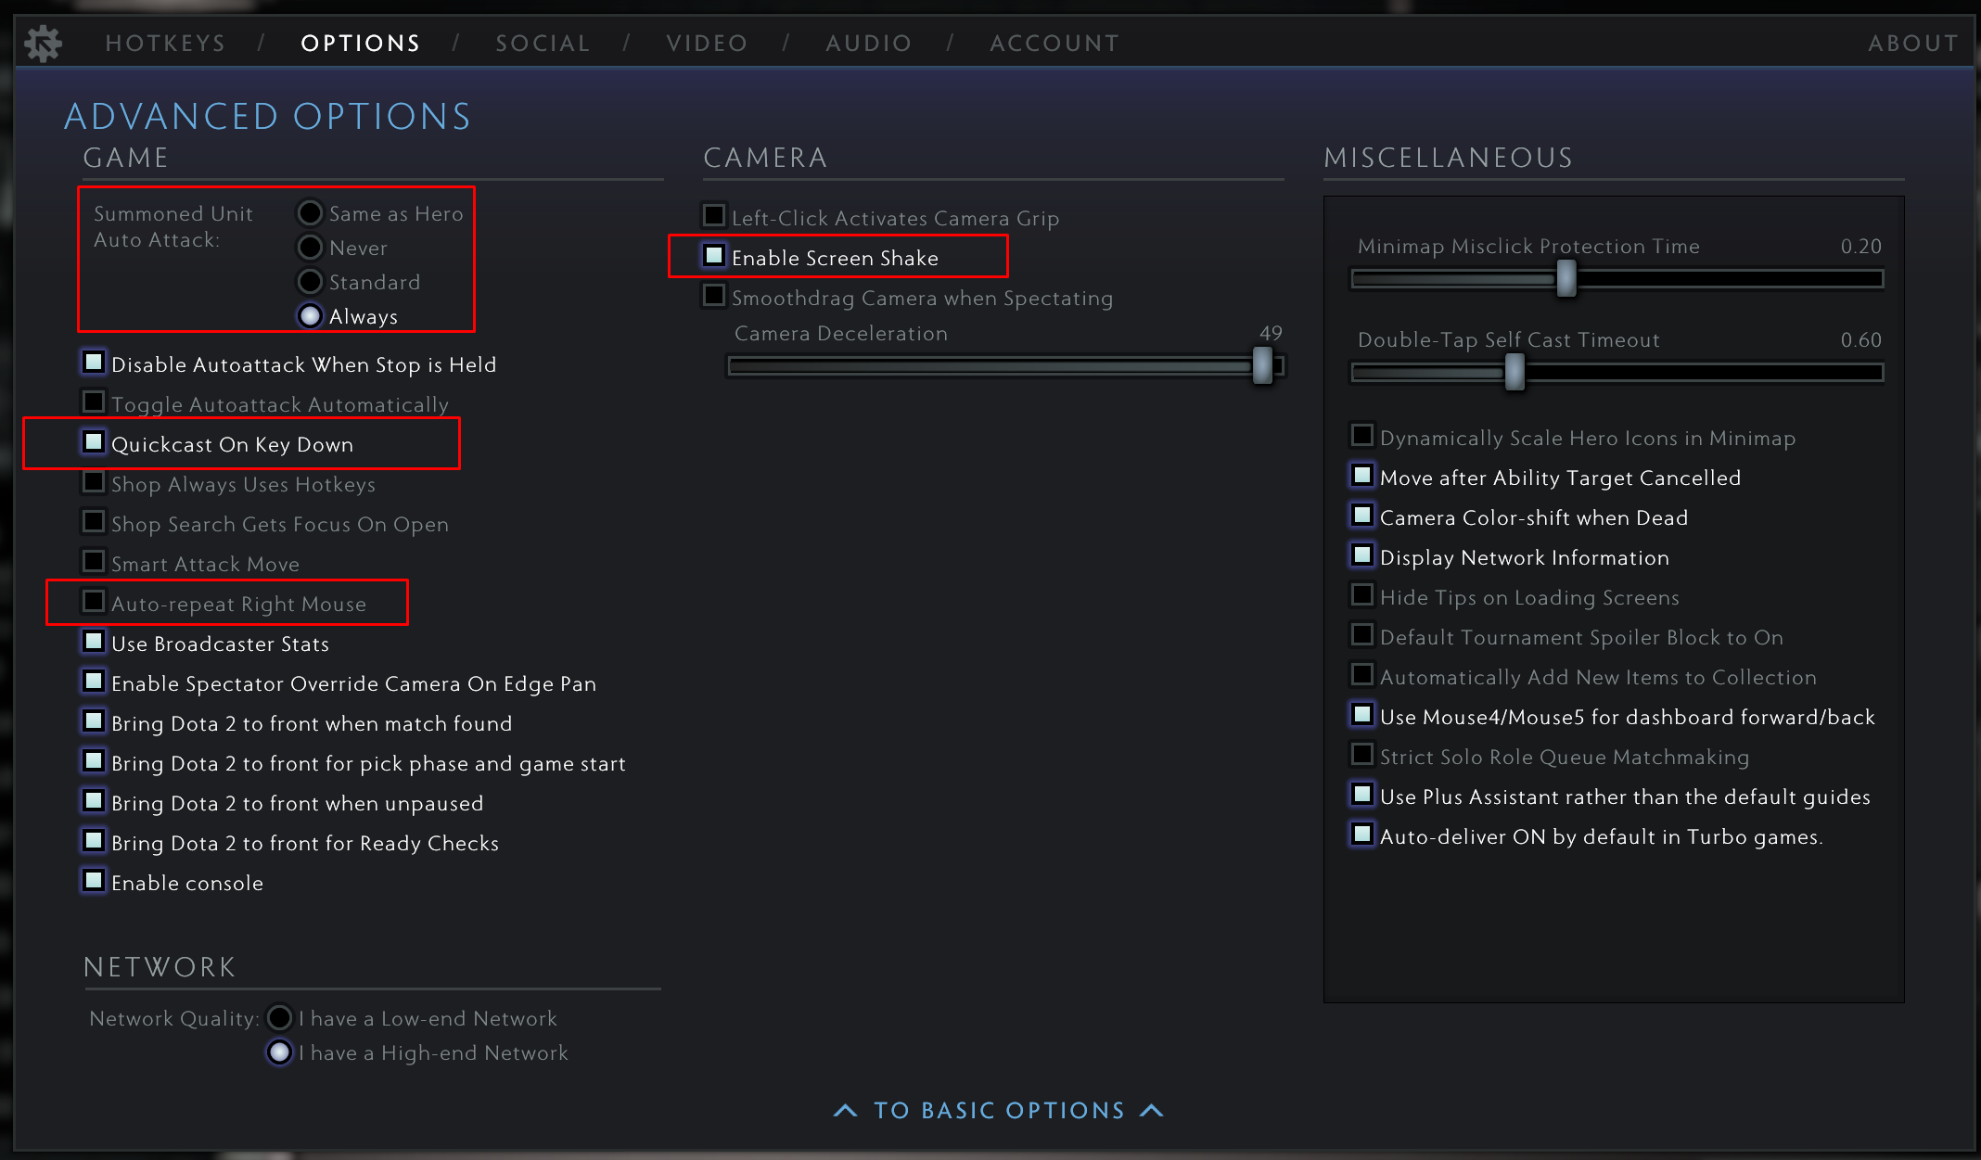
Task: Open the ACCOUNT tab
Action: pos(1054,43)
